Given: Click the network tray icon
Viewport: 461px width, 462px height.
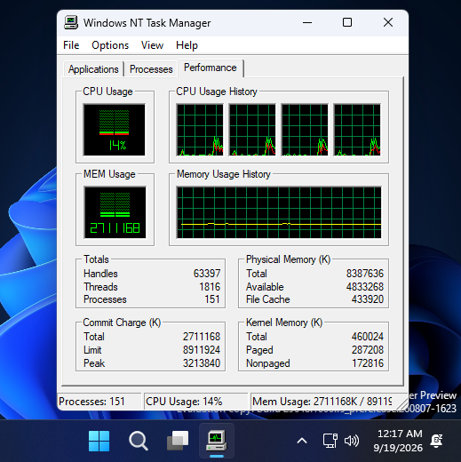Looking at the screenshot, I should tap(330, 441).
